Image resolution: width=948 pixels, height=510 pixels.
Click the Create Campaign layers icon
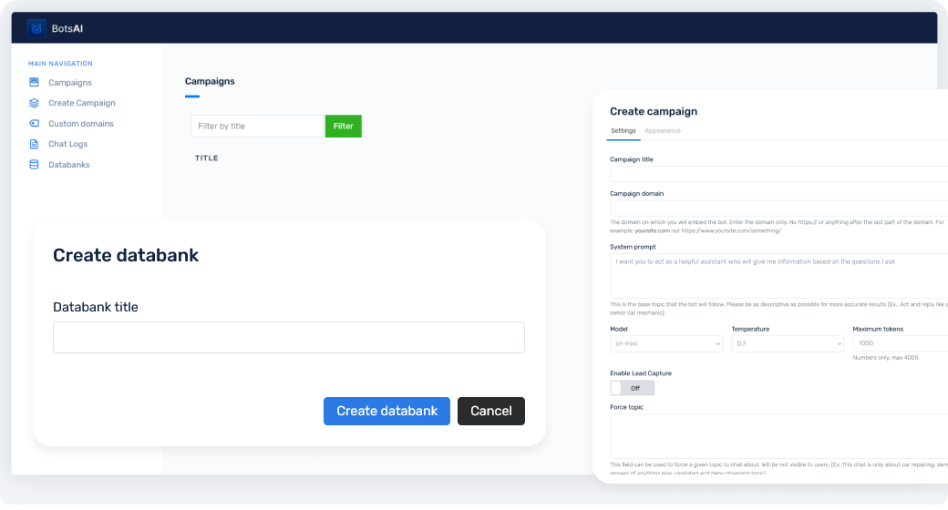click(x=34, y=103)
